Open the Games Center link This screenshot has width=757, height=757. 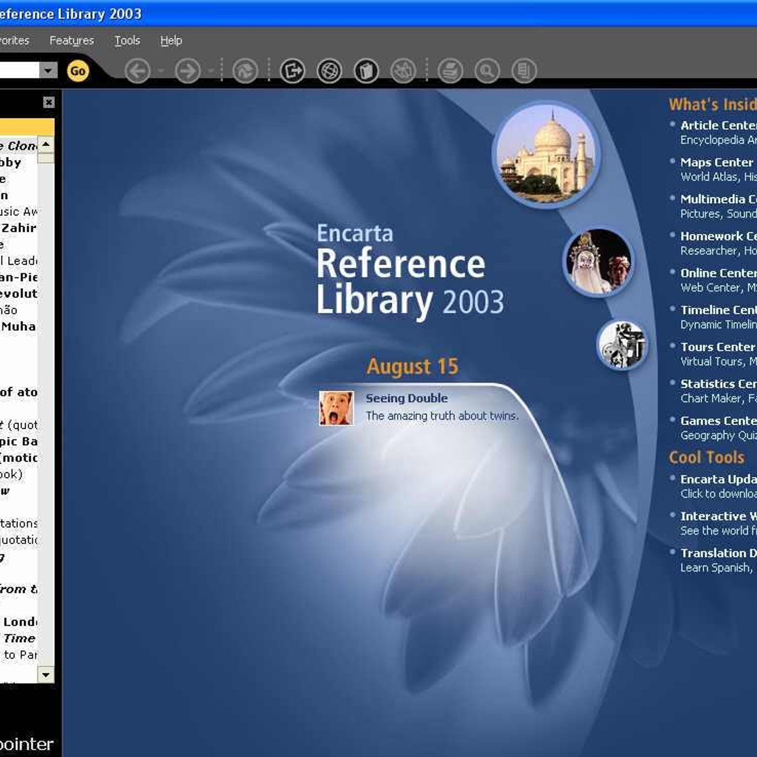pos(719,421)
